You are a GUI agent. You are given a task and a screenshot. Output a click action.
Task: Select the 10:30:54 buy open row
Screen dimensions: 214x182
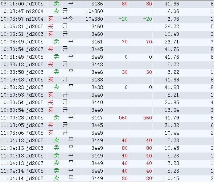coord(107,50)
